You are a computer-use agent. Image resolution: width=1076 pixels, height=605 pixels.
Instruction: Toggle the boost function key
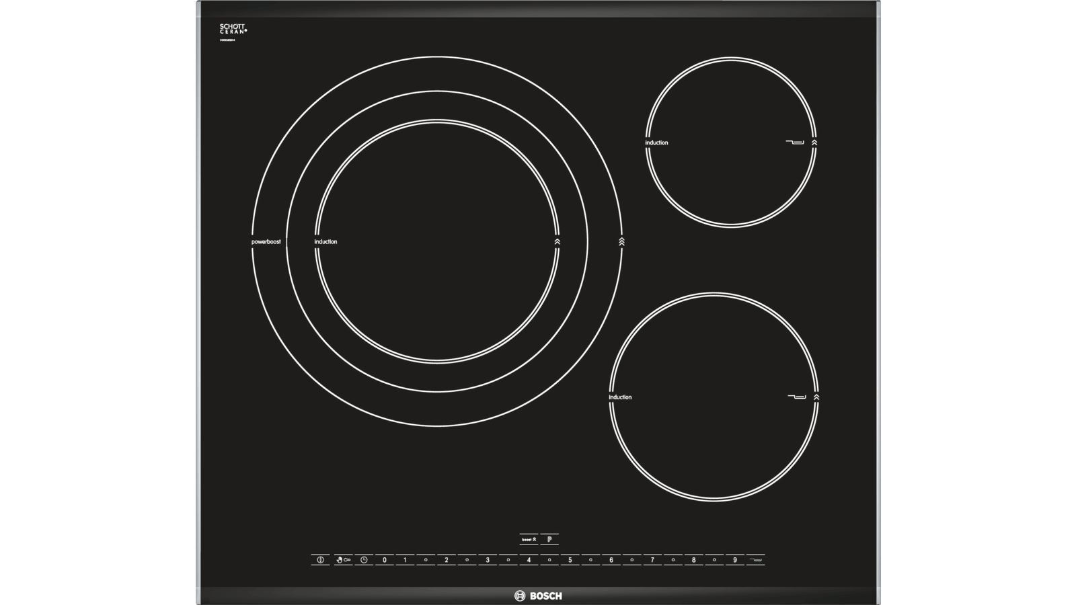pyautogui.click(x=529, y=539)
